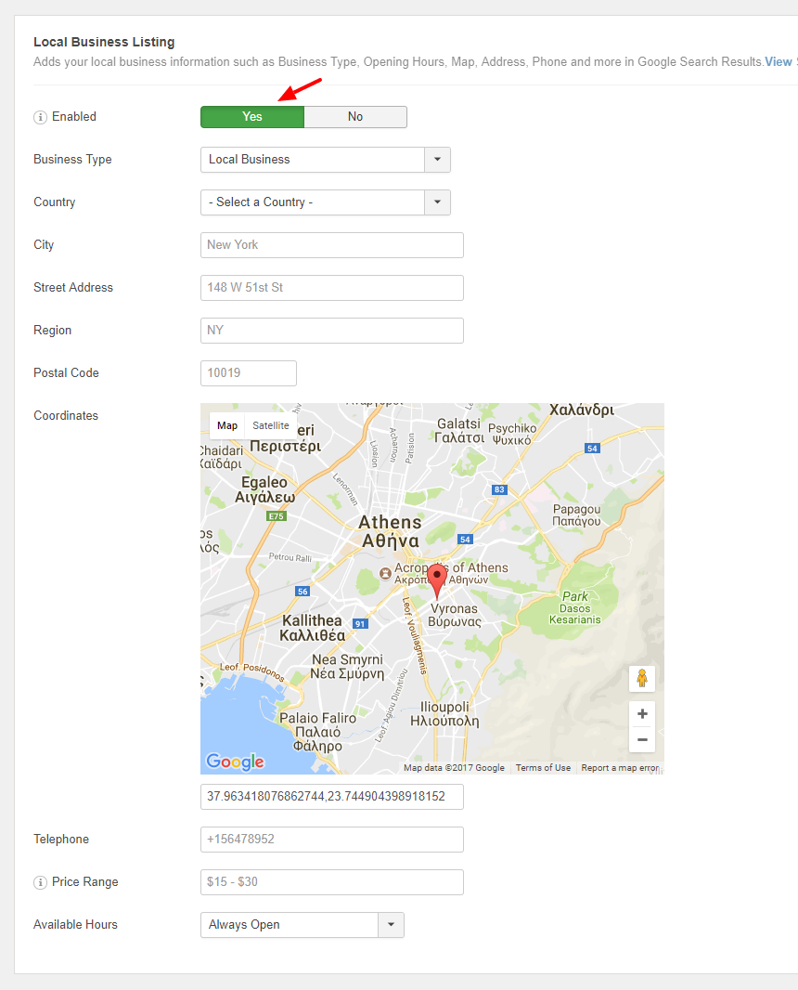Image resolution: width=798 pixels, height=990 pixels.
Task: Open Street View pegman on the map
Action: tap(642, 678)
